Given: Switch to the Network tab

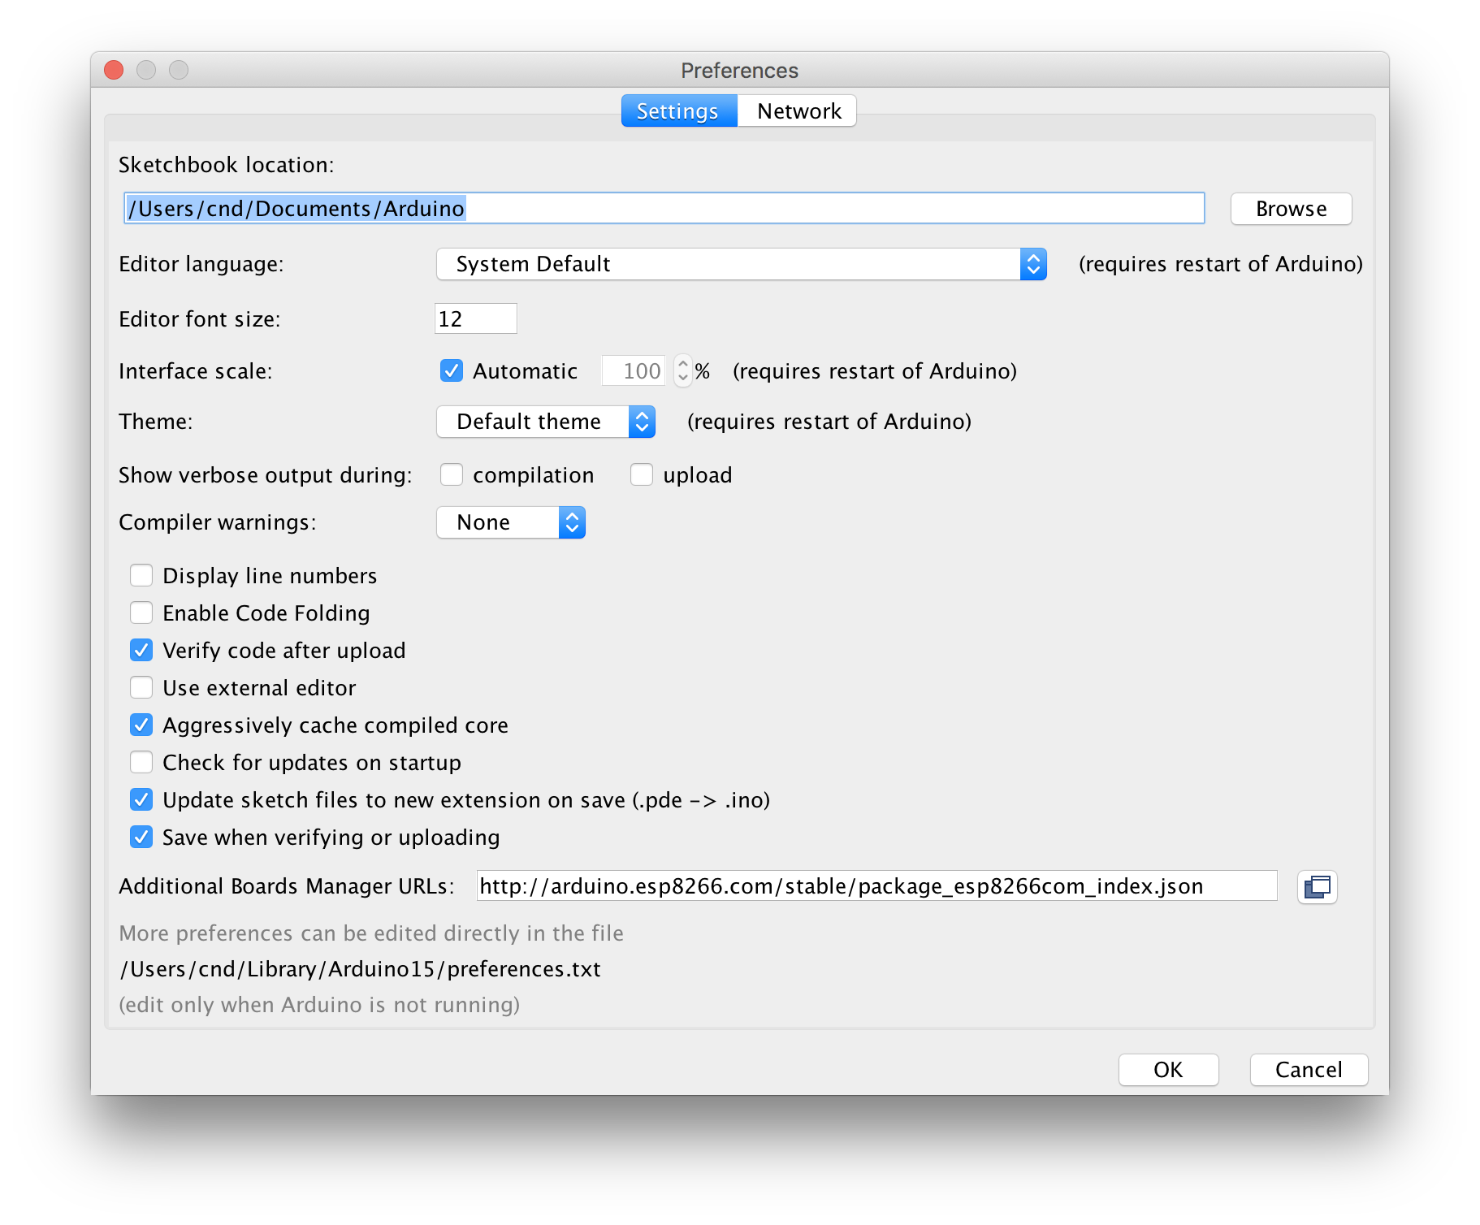Looking at the screenshot, I should tap(798, 111).
